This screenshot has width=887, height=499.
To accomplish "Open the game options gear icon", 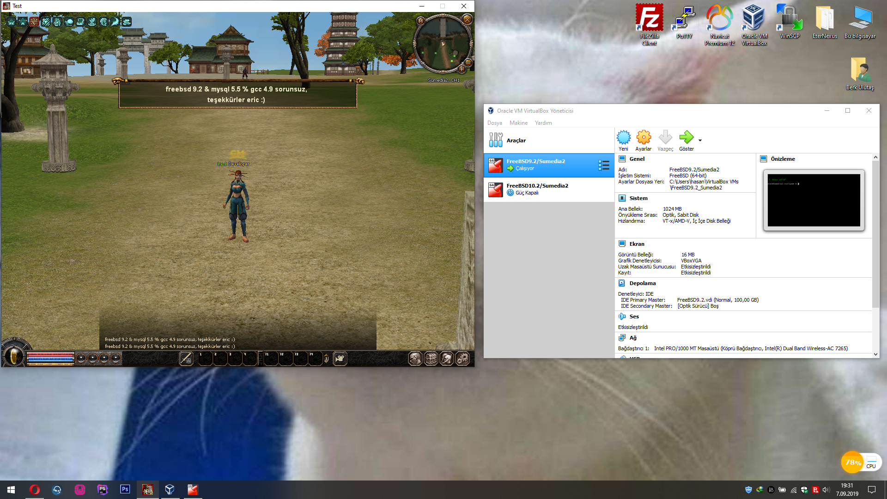I will coord(462,358).
